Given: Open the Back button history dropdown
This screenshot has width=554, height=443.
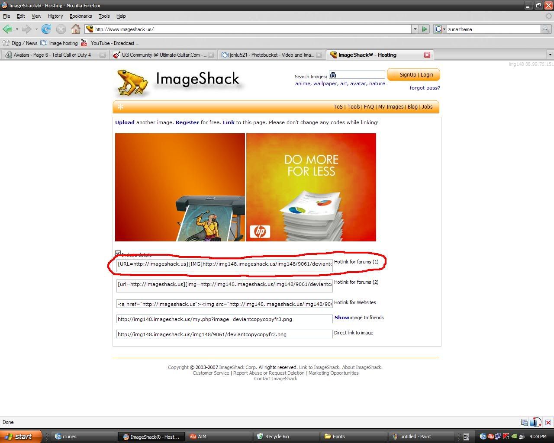Looking at the screenshot, I should pos(17,29).
